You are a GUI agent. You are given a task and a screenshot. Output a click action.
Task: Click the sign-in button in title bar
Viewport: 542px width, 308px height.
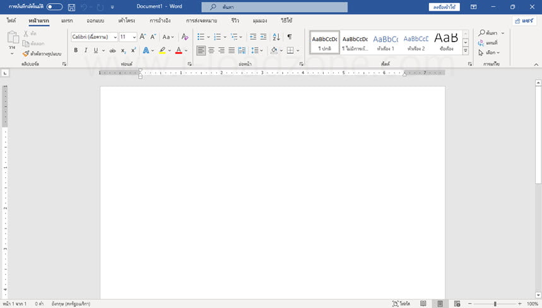pyautogui.click(x=444, y=7)
